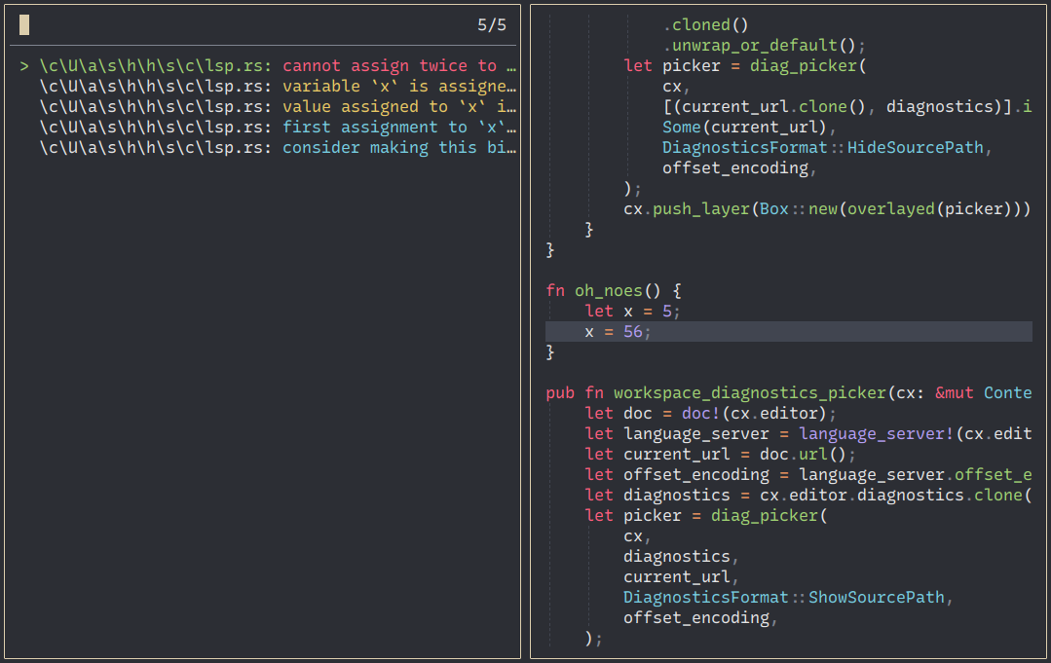
Task: Select the 'cannot assign twice to' diagnostic row
Action: tap(268, 65)
